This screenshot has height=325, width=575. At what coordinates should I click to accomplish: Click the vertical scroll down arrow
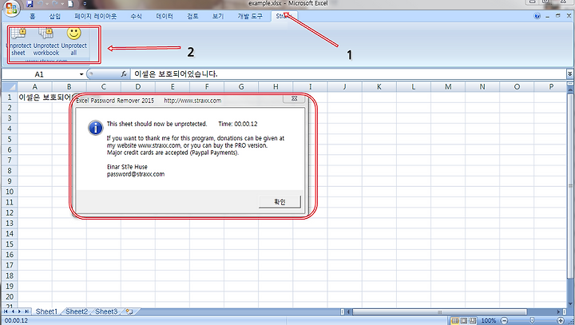click(x=570, y=303)
